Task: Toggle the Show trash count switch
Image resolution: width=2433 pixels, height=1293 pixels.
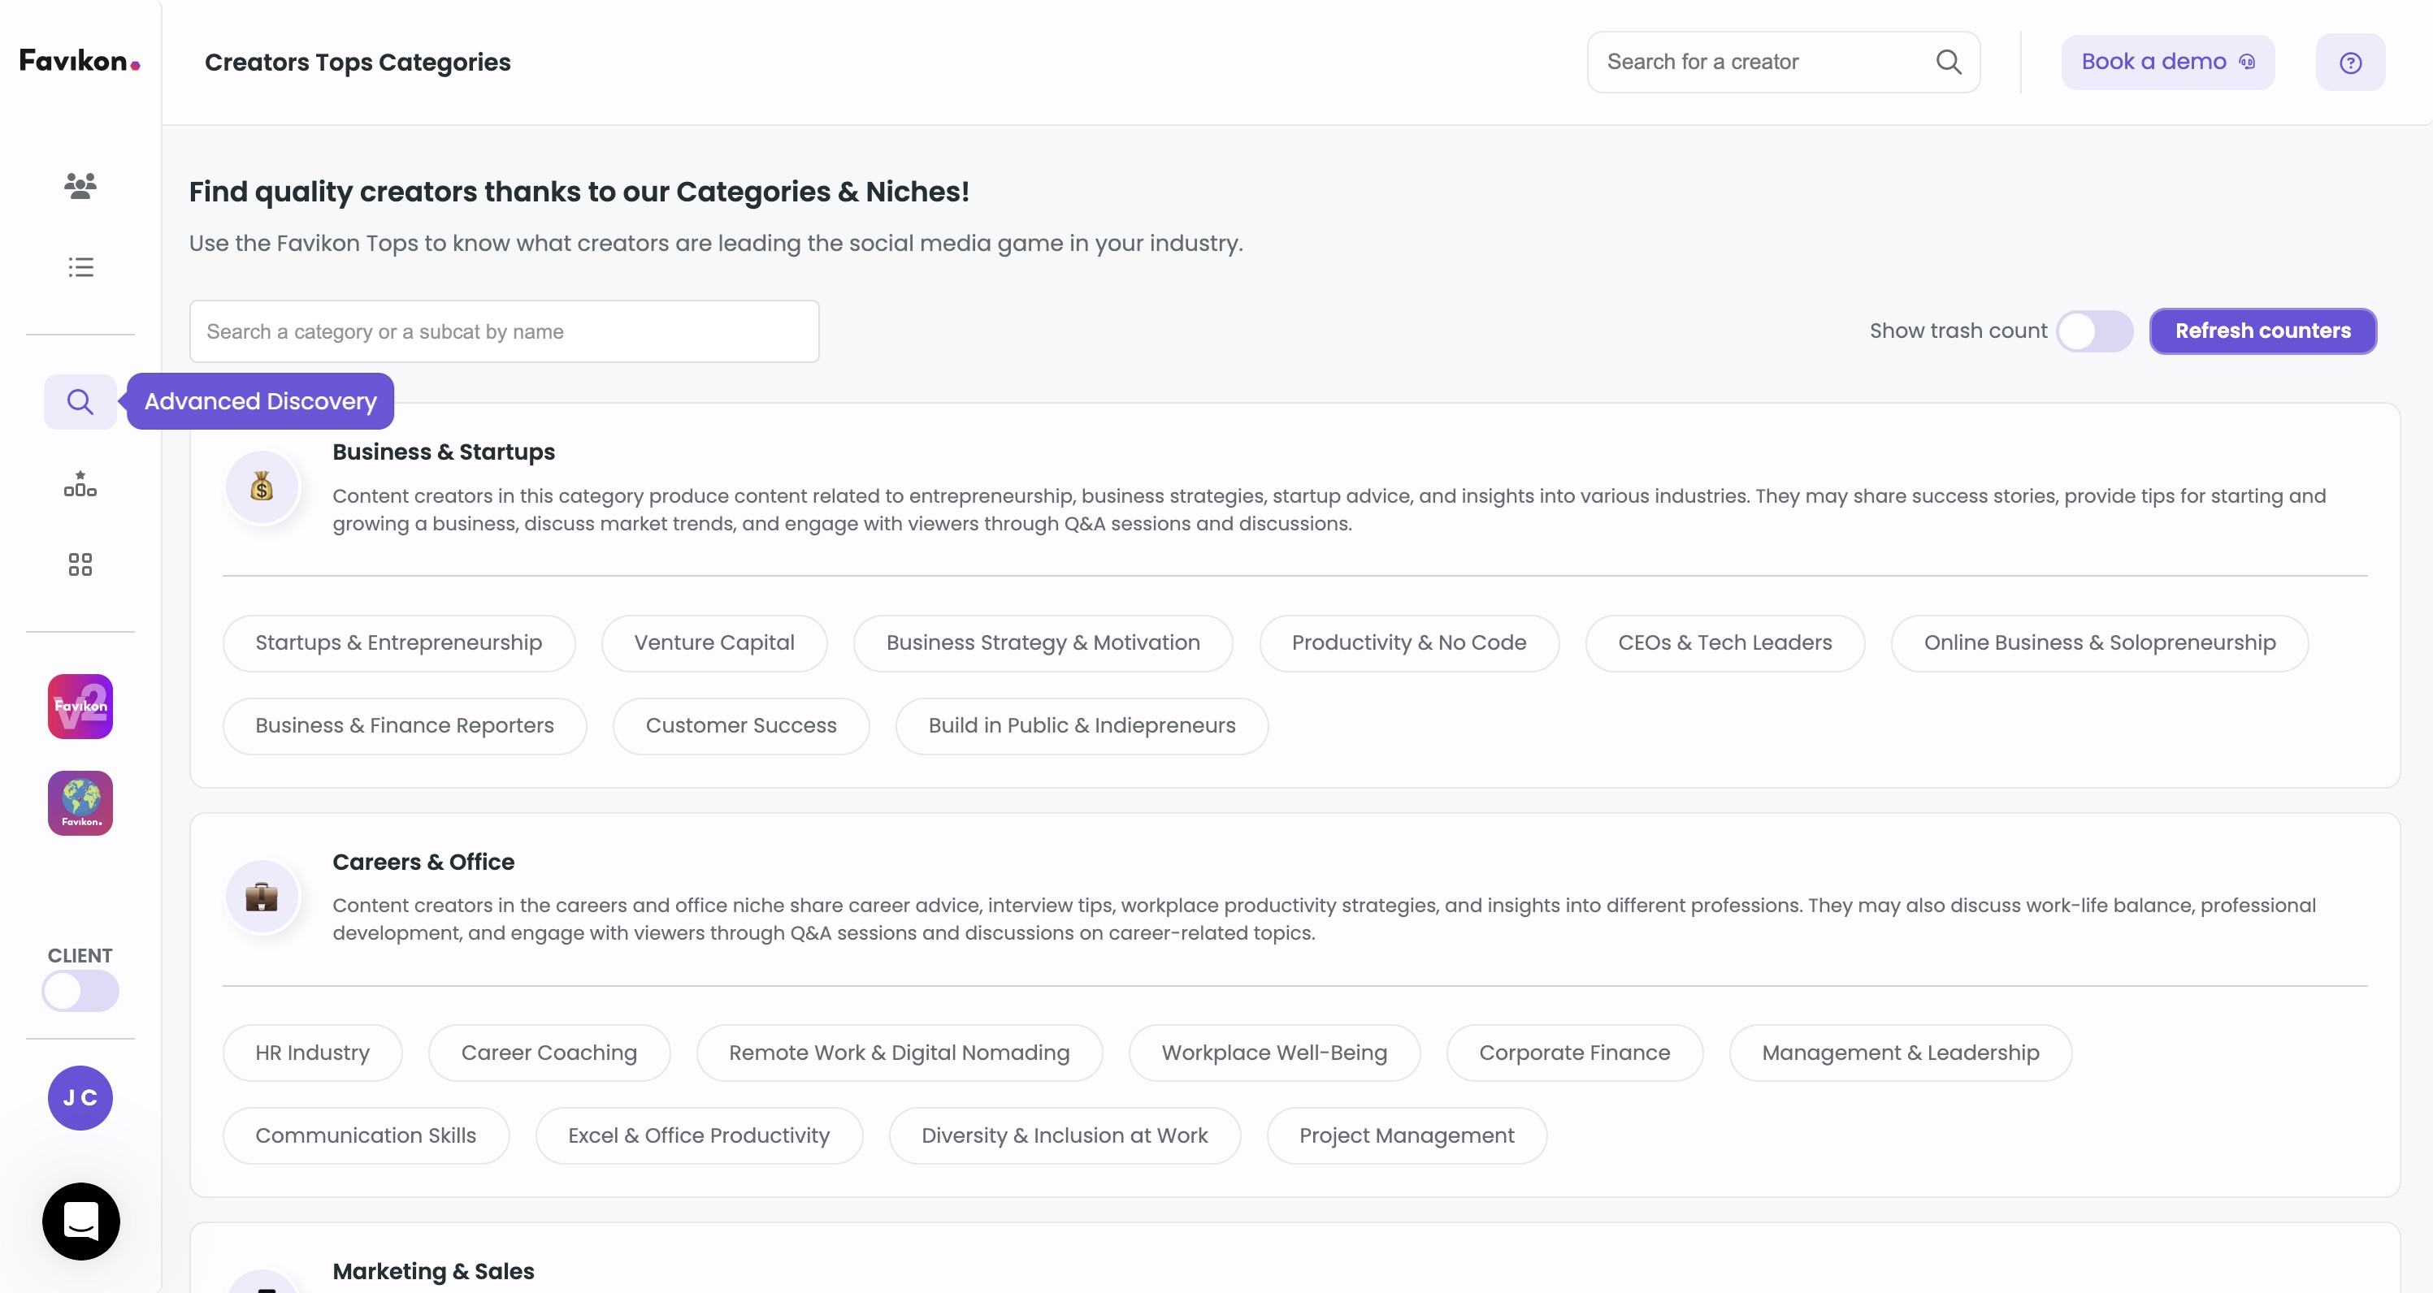Action: [x=2094, y=331]
